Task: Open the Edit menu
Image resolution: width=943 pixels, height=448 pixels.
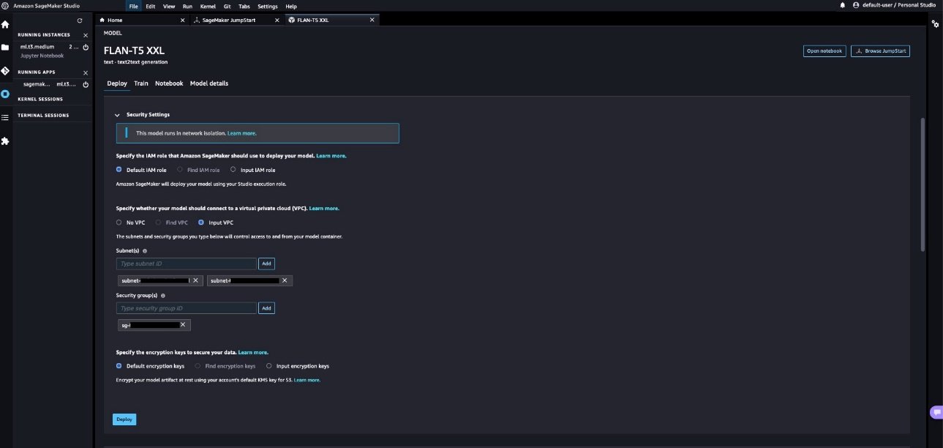Action: point(151,6)
